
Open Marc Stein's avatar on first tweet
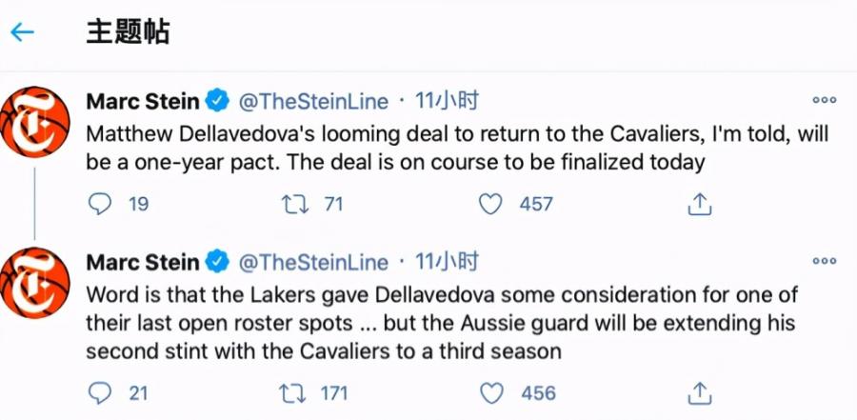(x=36, y=121)
